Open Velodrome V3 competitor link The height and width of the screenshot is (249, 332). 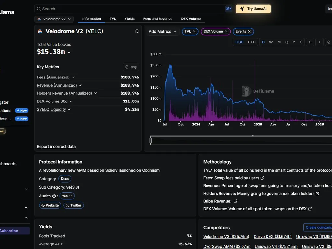point(226,236)
